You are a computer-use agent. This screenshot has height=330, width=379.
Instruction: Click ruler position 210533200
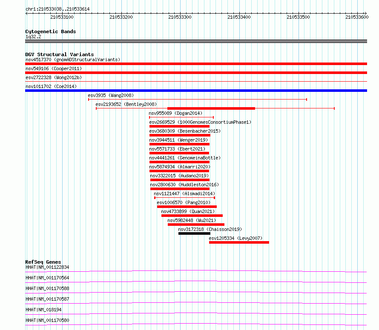[121, 17]
